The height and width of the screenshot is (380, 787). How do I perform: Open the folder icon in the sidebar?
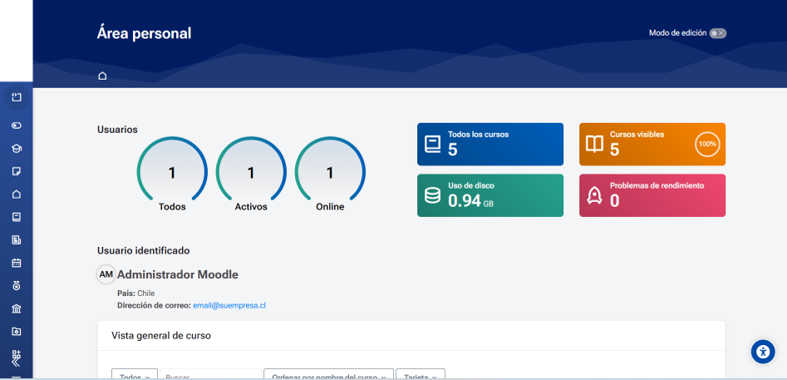coord(17,331)
